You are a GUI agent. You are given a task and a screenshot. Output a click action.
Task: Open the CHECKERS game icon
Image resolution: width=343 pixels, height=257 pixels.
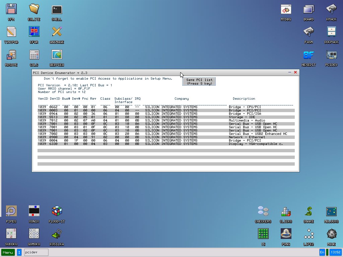263,211
